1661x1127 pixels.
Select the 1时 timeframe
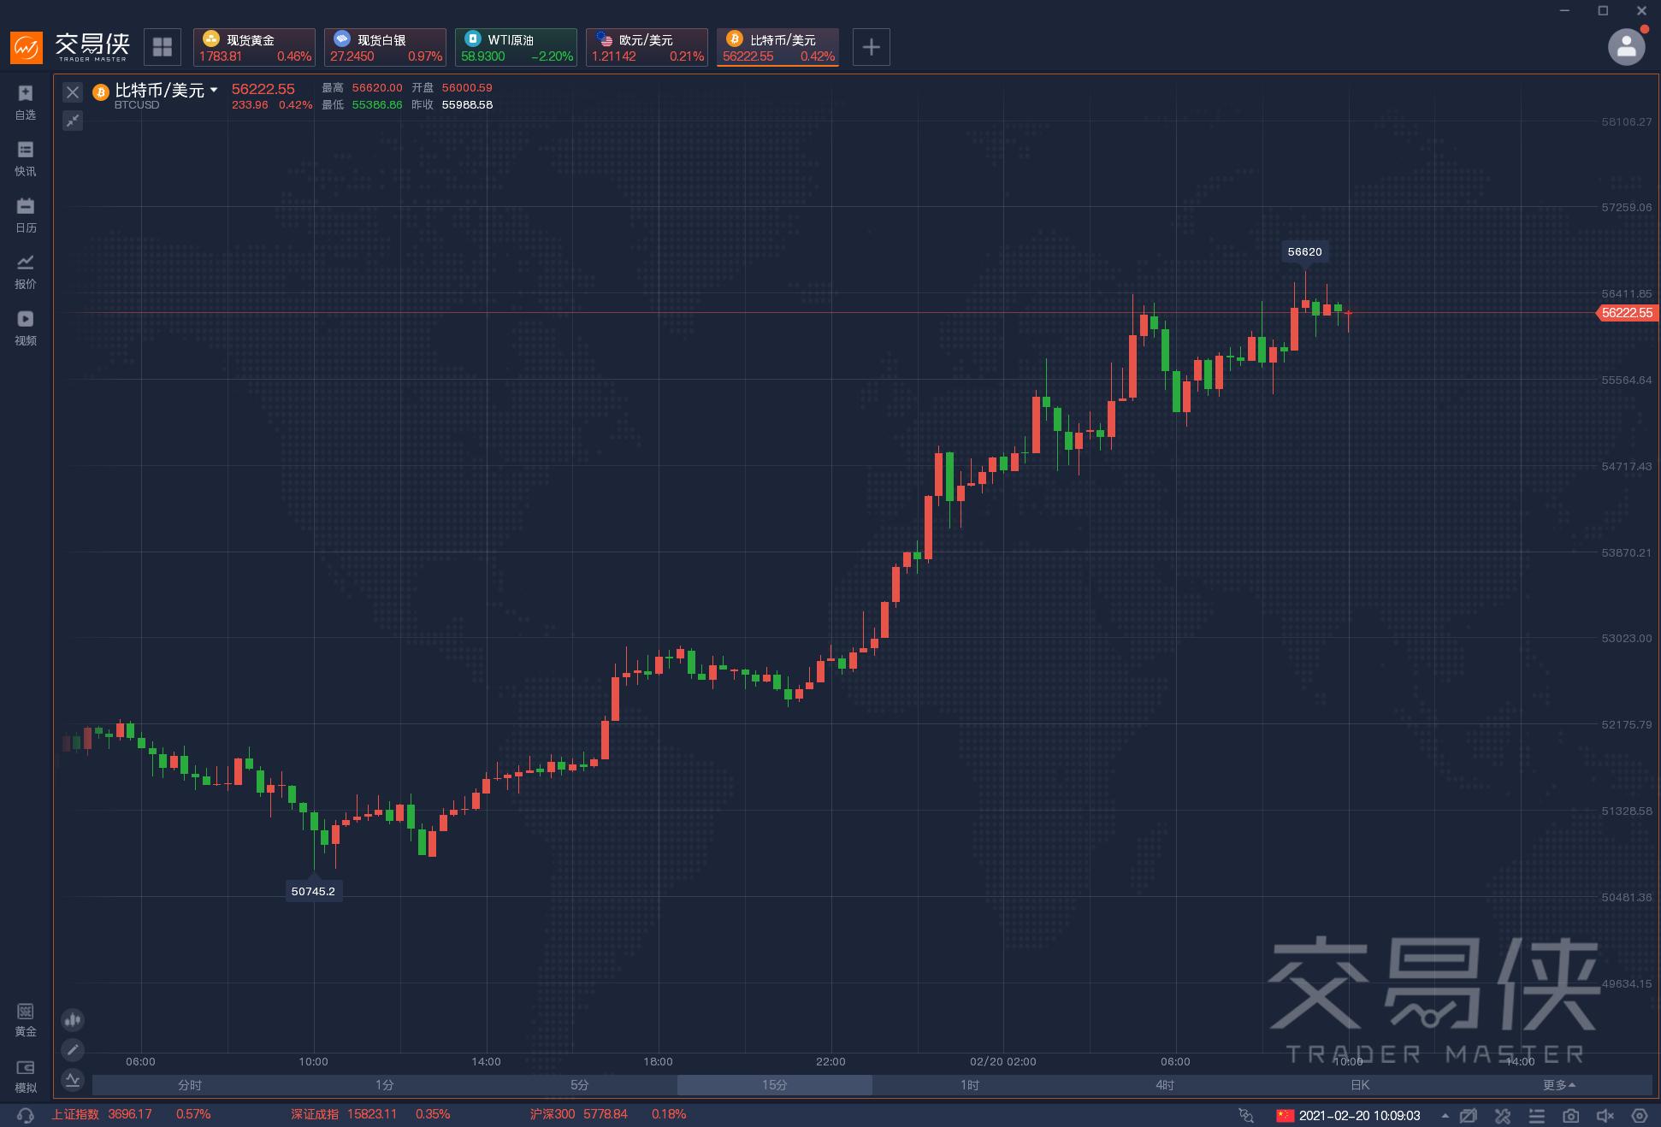[970, 1085]
